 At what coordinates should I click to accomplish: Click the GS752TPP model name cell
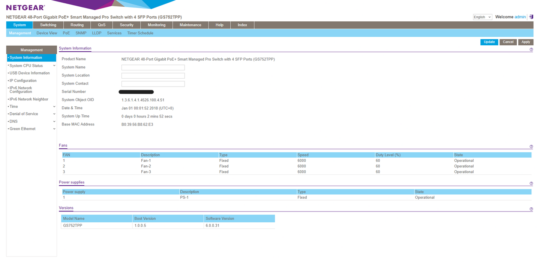[x=73, y=226]
